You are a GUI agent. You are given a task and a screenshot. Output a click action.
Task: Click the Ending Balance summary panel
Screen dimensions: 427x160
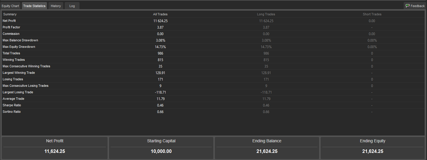point(267,148)
